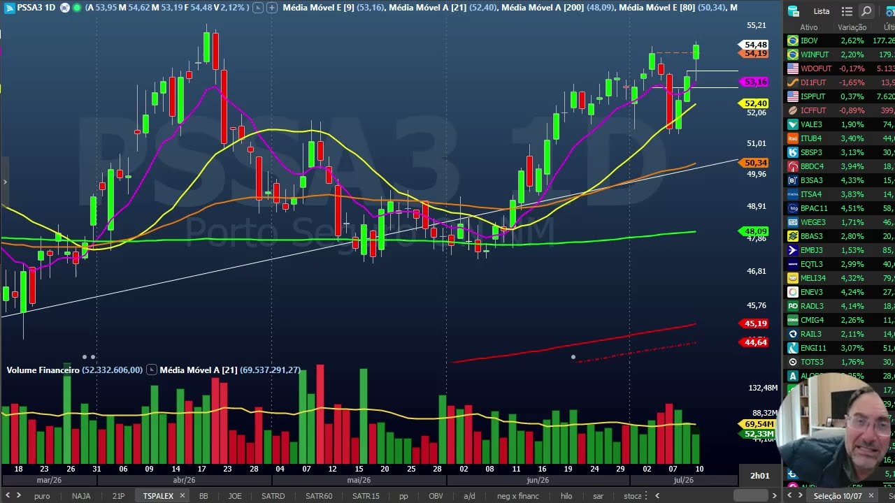The height and width of the screenshot is (503, 895).
Task: Click the Volume Financeiro indicator label
Action: click(43, 370)
